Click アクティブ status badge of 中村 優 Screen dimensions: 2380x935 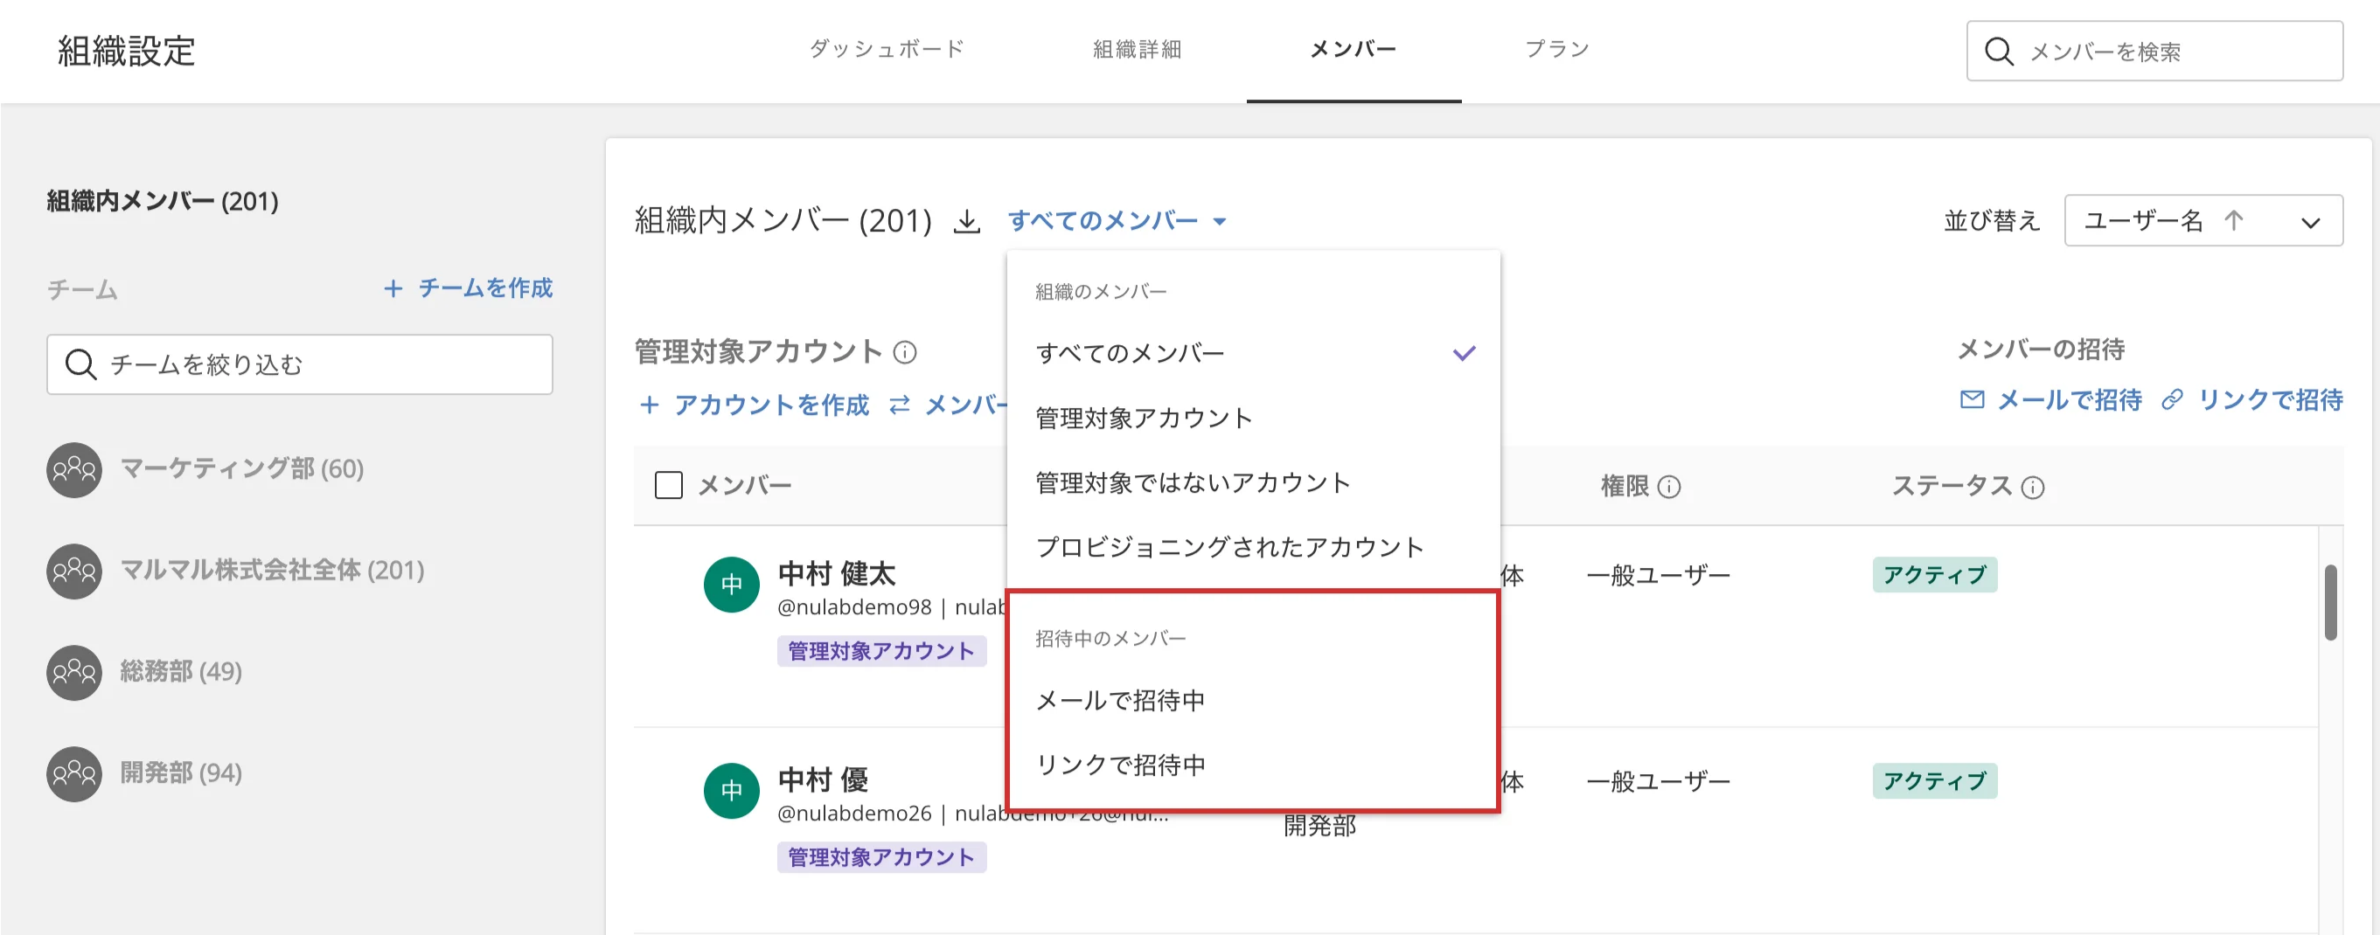(x=1935, y=781)
